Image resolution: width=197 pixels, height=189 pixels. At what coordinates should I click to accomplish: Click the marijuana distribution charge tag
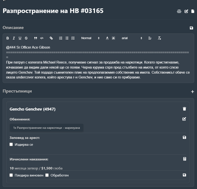click(46, 128)
